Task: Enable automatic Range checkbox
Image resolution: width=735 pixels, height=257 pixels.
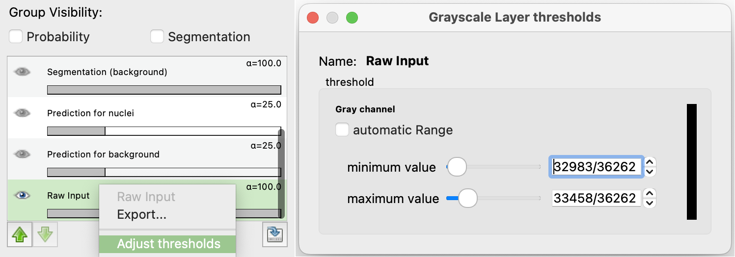Action: point(342,130)
